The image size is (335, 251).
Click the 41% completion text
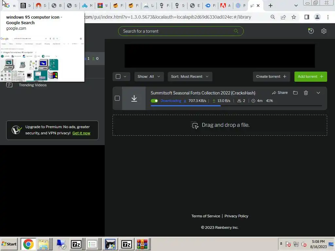coord(270,101)
